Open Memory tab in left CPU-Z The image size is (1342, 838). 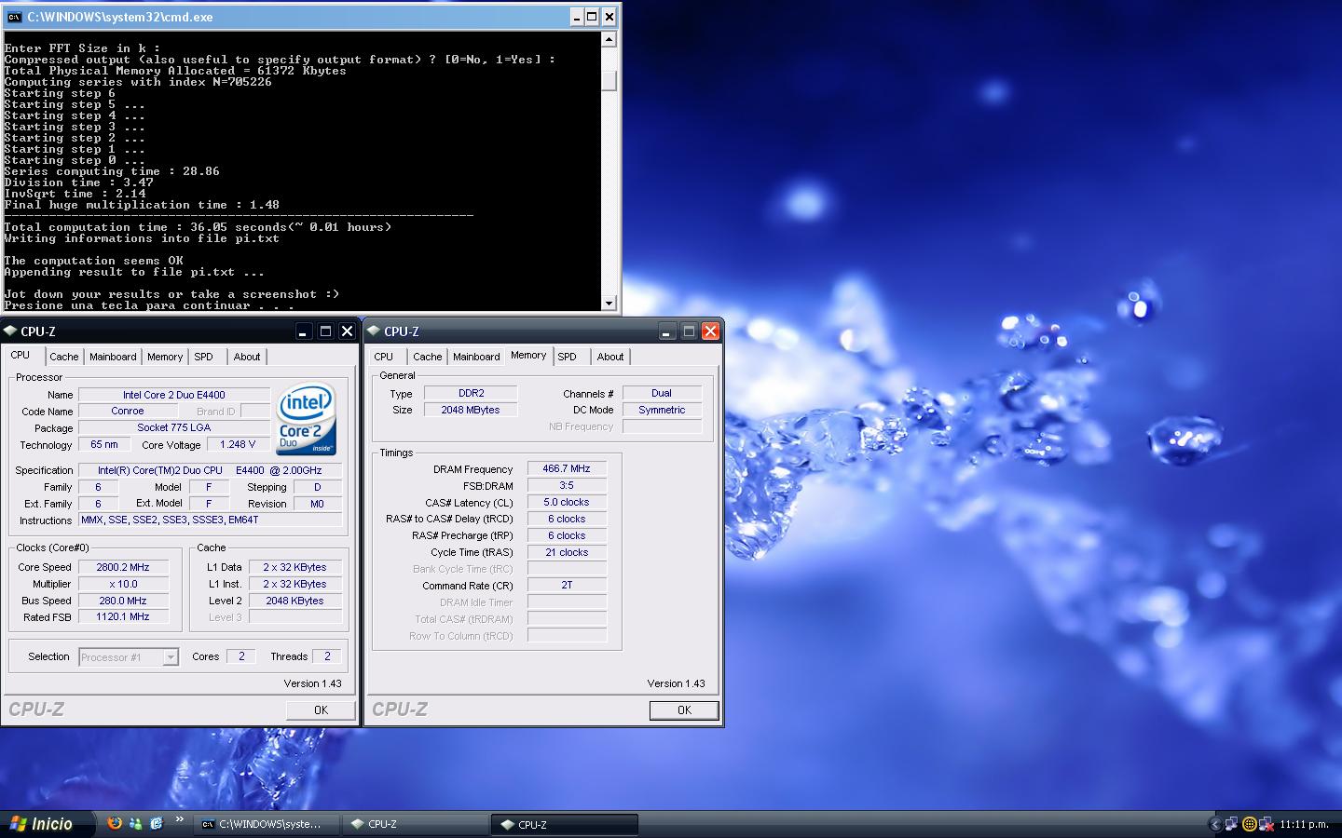(165, 357)
